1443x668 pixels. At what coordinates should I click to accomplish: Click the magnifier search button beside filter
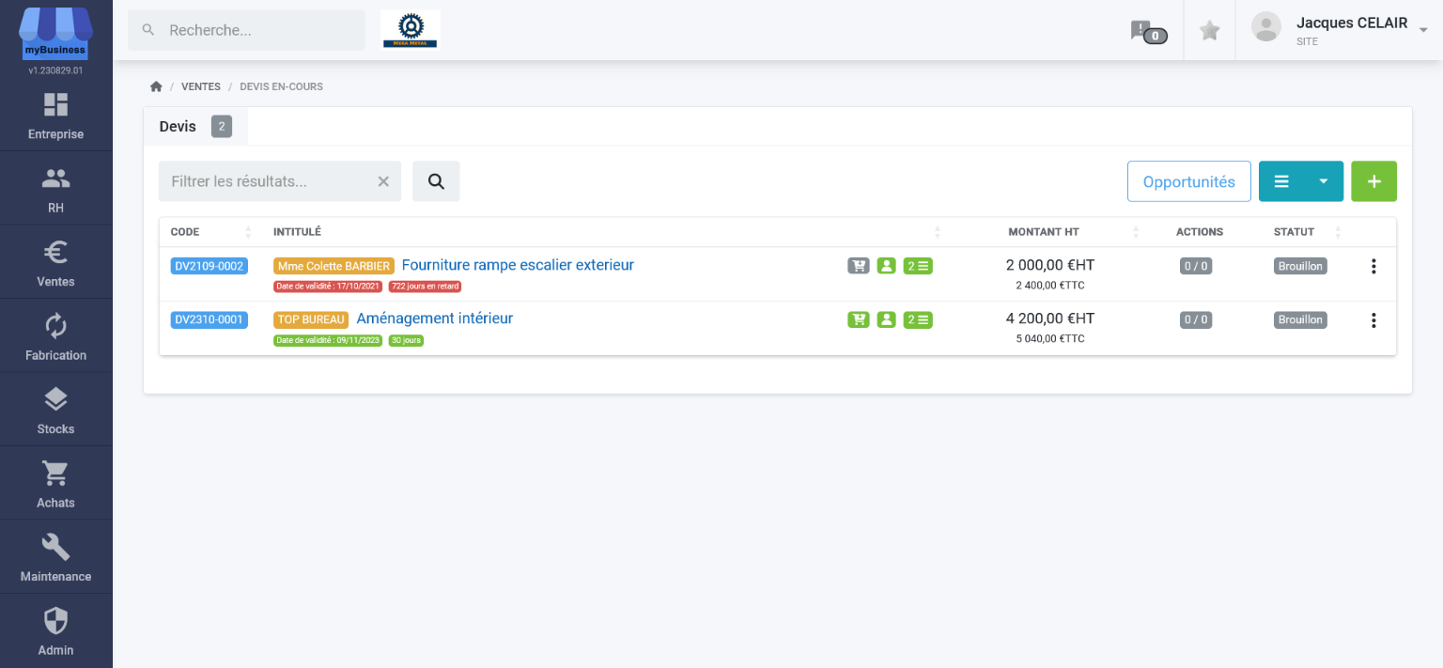(x=436, y=181)
